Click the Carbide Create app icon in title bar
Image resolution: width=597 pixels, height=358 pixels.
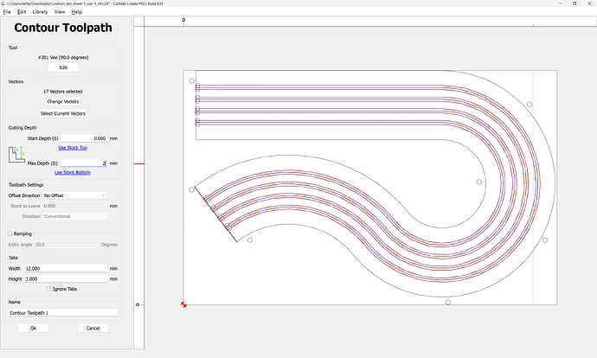(x=4, y=3)
